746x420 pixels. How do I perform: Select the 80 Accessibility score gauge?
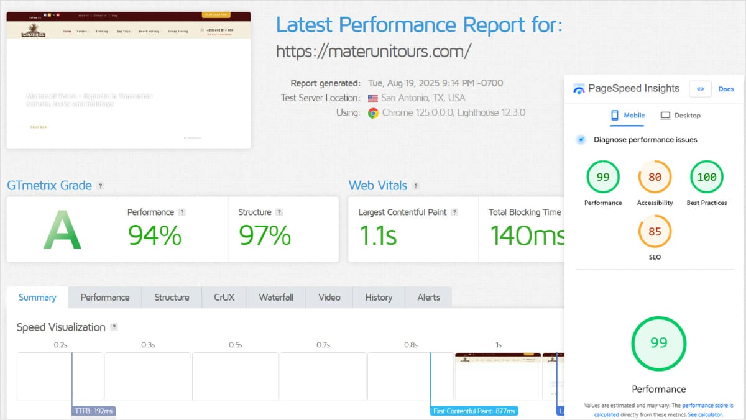coord(655,176)
